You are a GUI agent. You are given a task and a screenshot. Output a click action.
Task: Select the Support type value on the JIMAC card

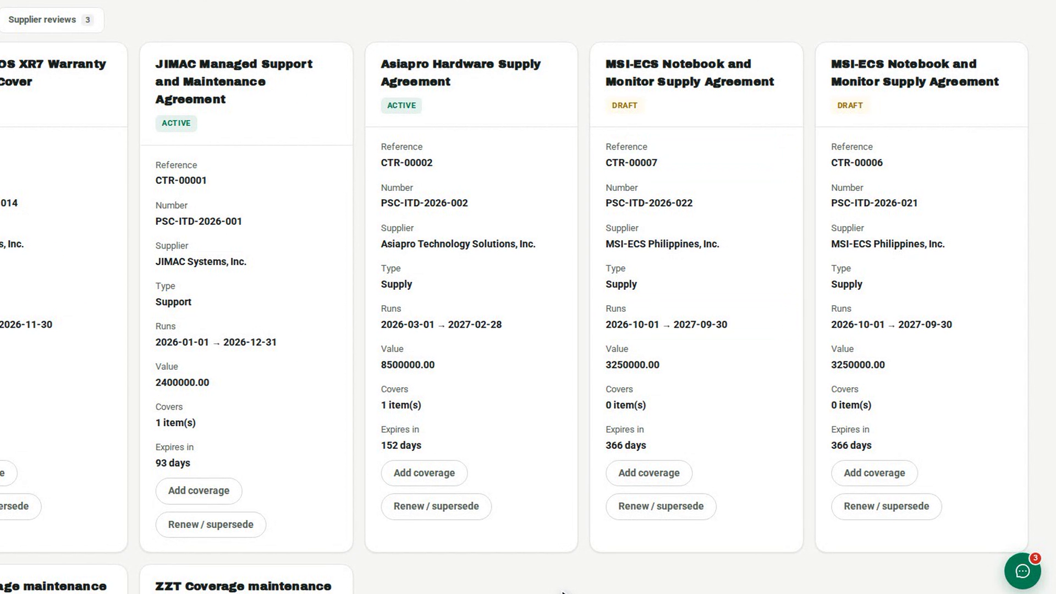coord(173,302)
